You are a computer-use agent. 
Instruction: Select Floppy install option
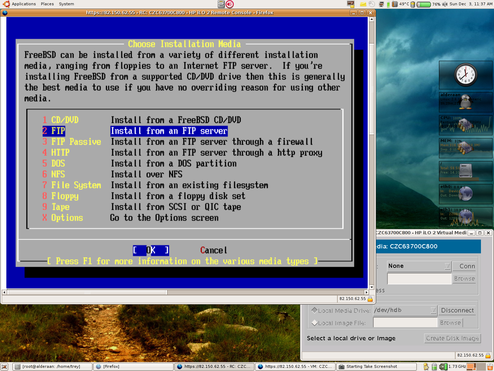coord(144,196)
